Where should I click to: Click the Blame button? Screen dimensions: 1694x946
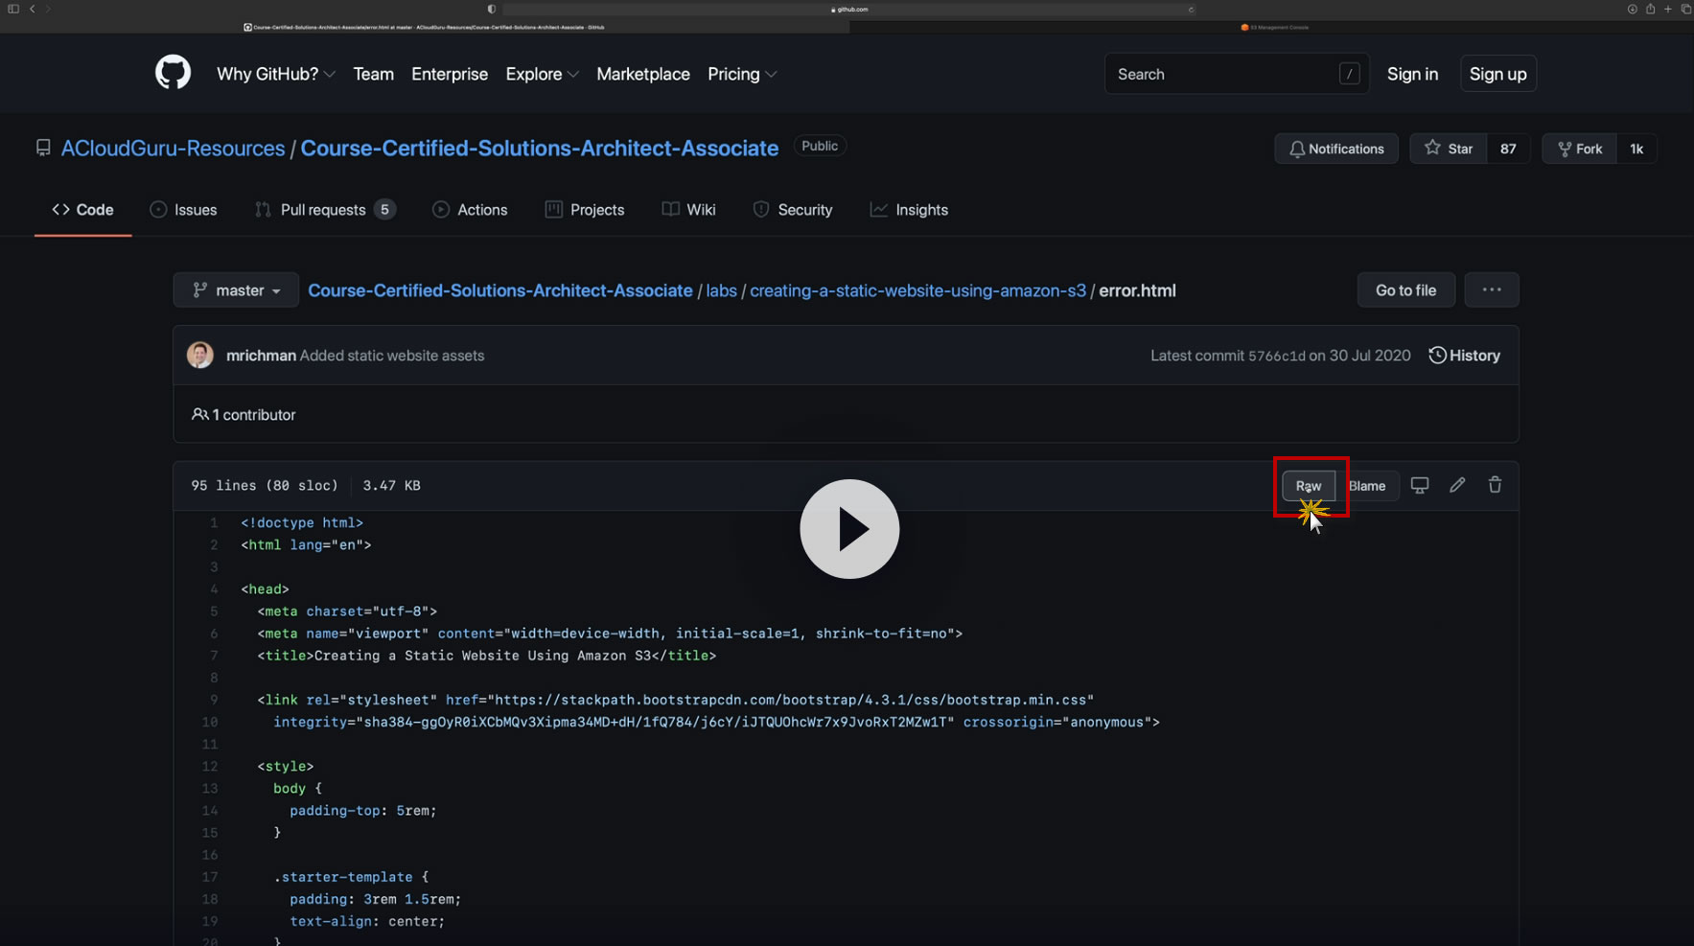click(x=1367, y=486)
